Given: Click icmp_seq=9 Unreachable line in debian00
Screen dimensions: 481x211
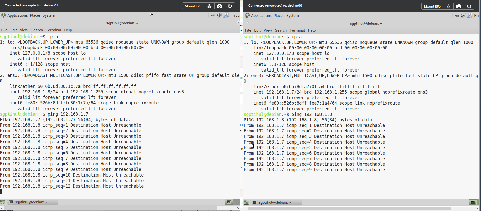Looking at the screenshot, I should (x=314, y=170).
